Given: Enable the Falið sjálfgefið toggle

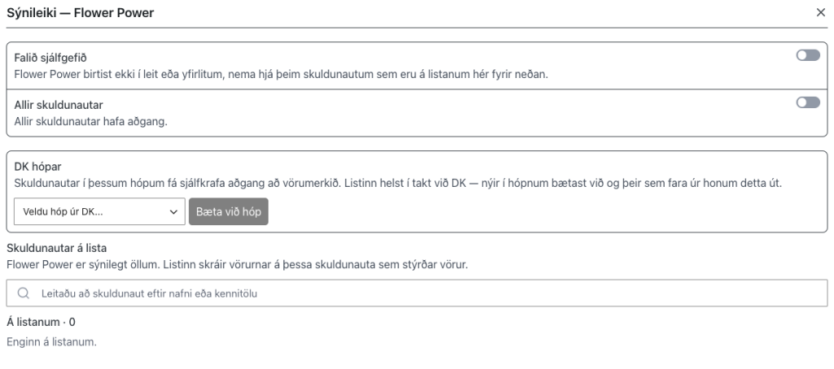Looking at the screenshot, I should [808, 55].
